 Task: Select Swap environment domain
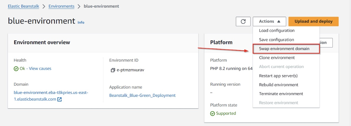(284, 49)
